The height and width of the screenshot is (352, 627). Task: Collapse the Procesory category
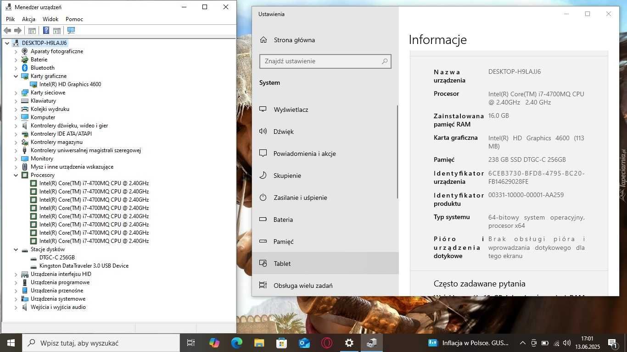coord(16,175)
